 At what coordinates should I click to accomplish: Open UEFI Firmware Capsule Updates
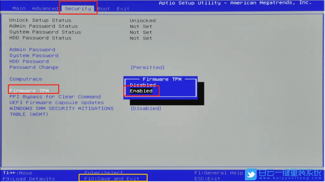56,102
